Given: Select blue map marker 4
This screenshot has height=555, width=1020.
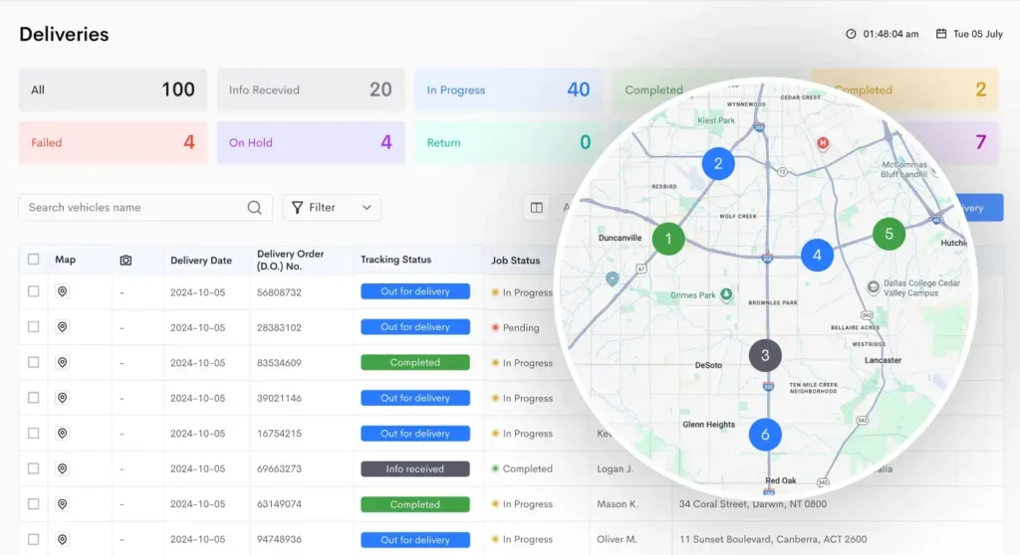Looking at the screenshot, I should (x=817, y=256).
